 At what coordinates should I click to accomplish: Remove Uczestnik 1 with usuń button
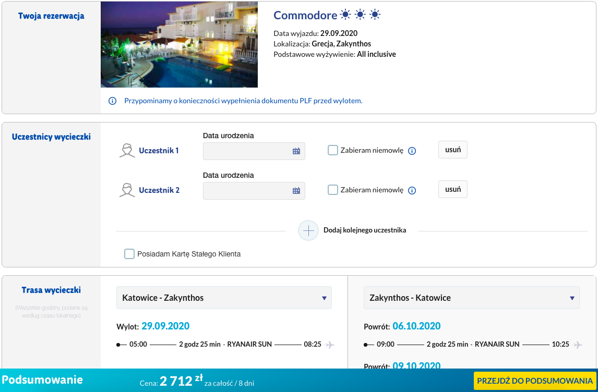[453, 150]
